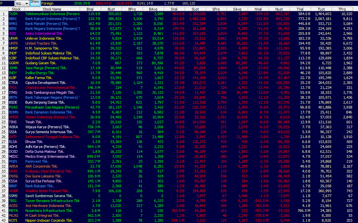Select the MEDC stock code
Image resolution: width=358 pixels, height=223 pixels.
[13, 156]
